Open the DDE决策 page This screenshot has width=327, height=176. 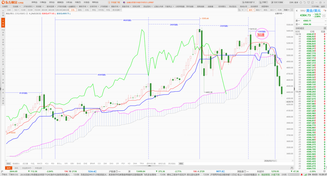click(136, 6)
